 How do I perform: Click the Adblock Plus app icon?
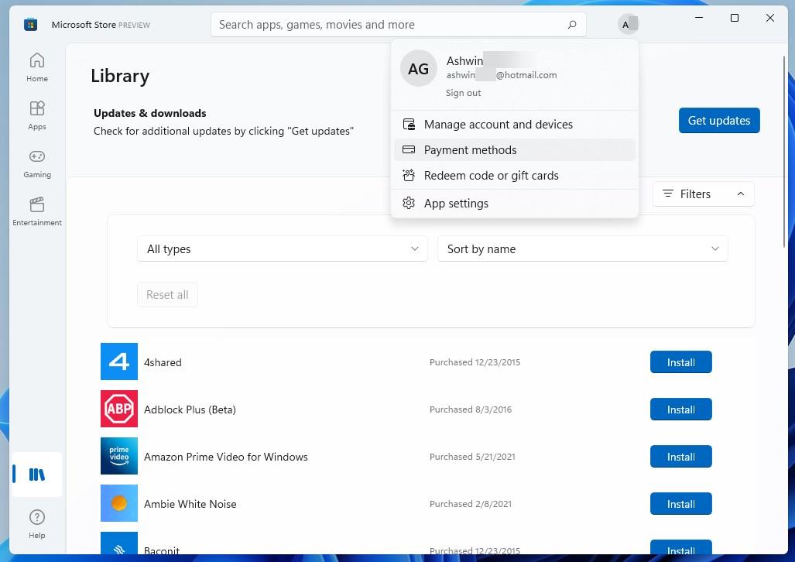(x=119, y=409)
